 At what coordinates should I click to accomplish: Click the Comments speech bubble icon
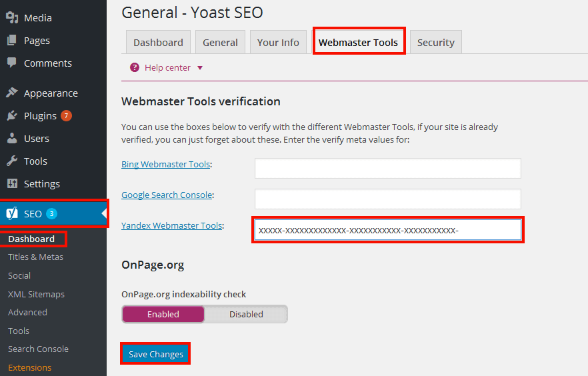pos(12,63)
